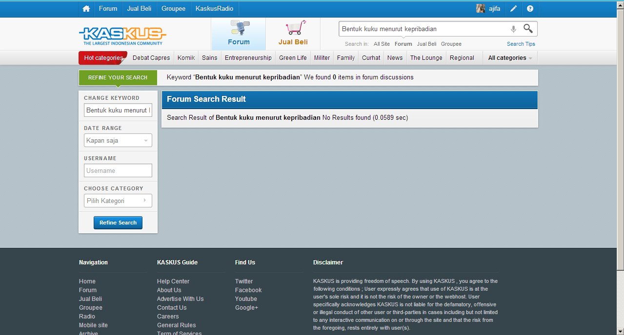Switch search scope to Groupee
Image resolution: width=624 pixels, height=335 pixels.
point(451,44)
